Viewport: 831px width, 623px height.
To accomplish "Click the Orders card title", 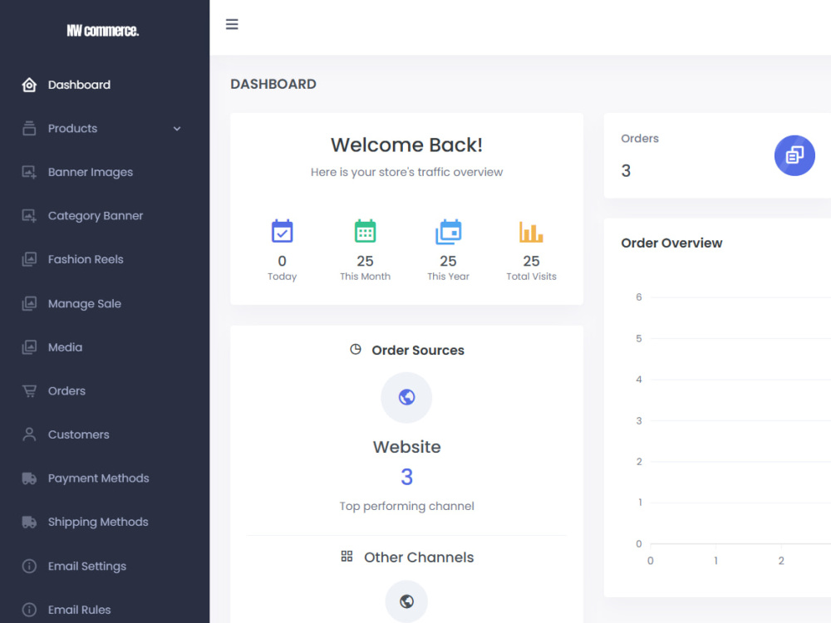I will tap(640, 138).
